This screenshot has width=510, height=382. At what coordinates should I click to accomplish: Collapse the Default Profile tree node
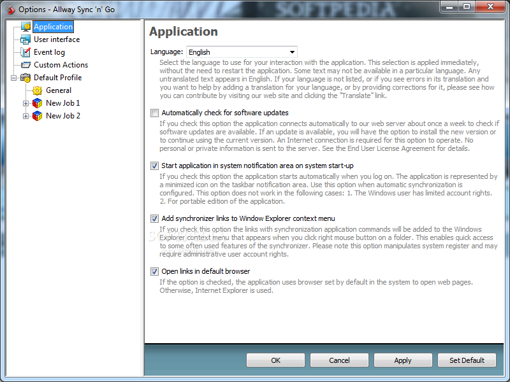point(13,78)
